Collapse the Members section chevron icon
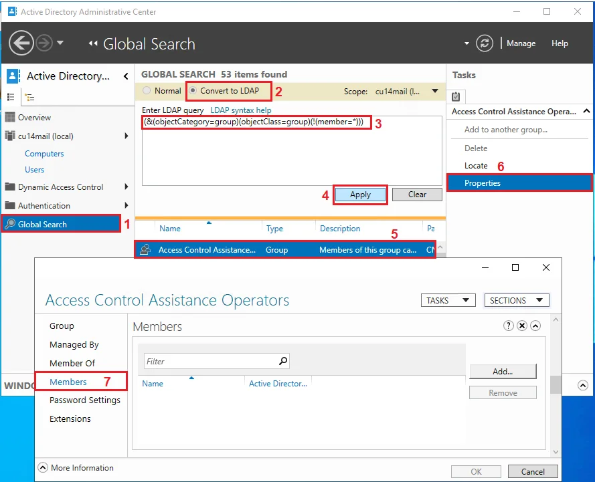Viewport: 595px width, 482px height. [535, 326]
